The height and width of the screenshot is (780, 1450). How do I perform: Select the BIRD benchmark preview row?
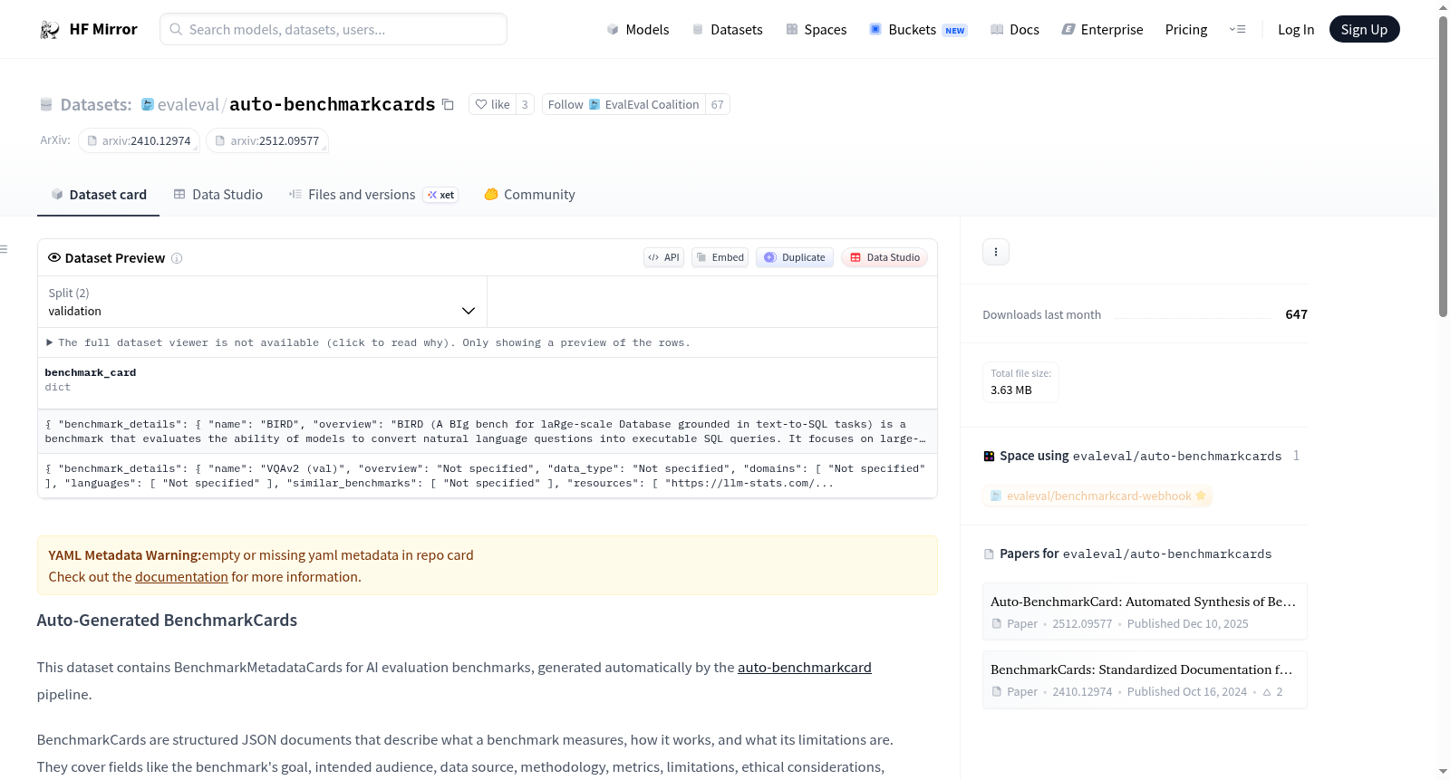coord(488,431)
